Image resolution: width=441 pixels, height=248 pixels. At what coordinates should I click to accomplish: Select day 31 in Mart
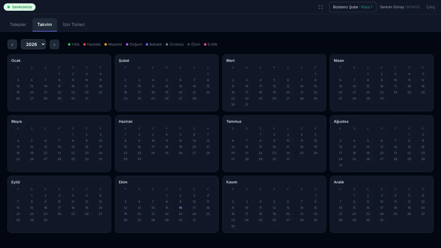coord(247,105)
